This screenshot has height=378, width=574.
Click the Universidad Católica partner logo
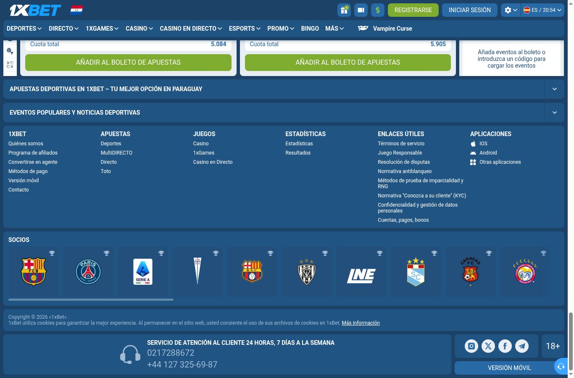click(197, 272)
